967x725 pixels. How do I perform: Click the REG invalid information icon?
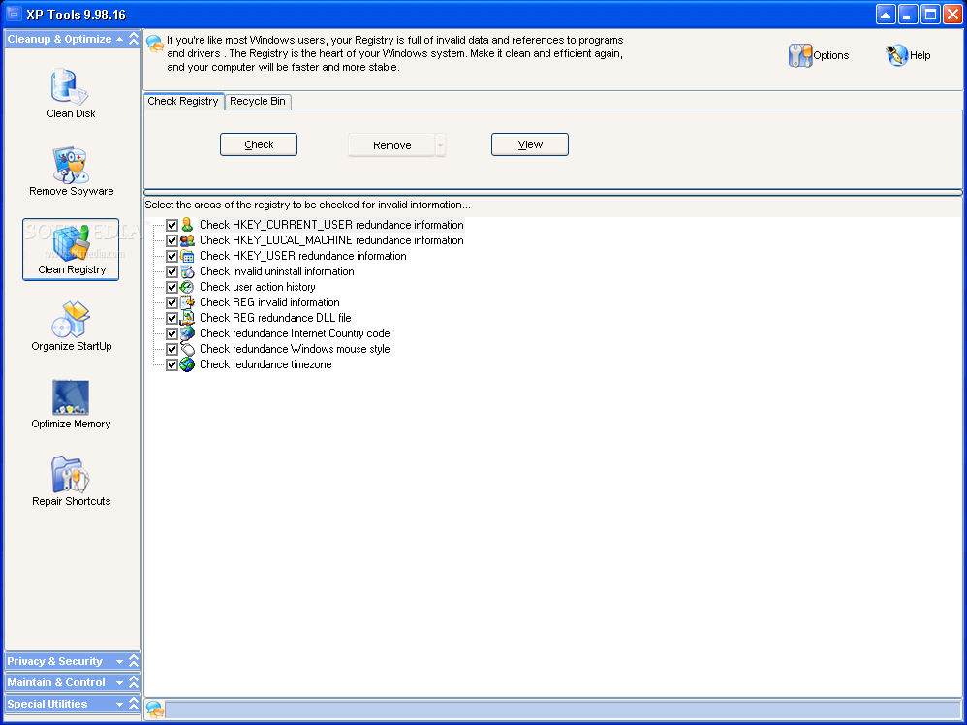[x=187, y=302]
